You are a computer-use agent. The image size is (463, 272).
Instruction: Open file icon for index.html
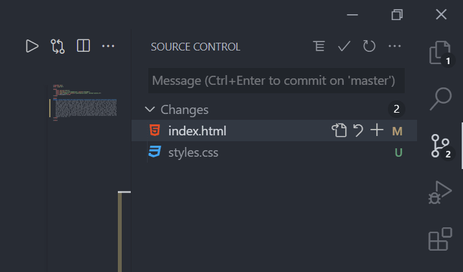[339, 130]
